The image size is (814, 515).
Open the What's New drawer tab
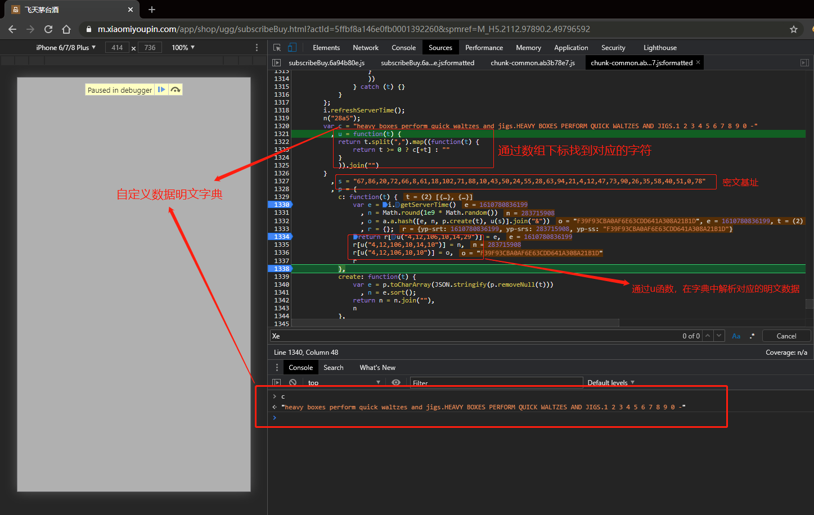377,368
